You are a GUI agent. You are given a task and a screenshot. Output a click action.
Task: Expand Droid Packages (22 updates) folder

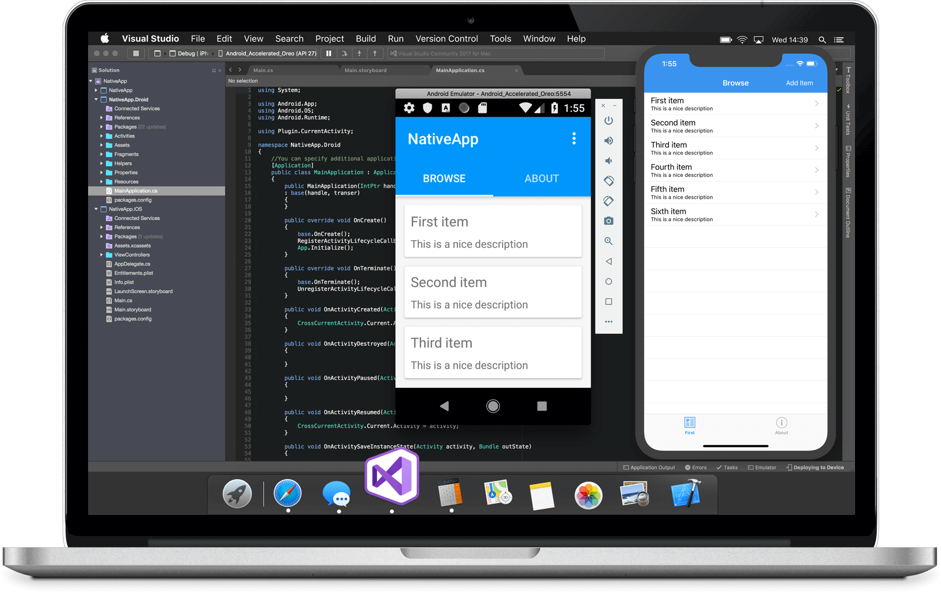[102, 127]
